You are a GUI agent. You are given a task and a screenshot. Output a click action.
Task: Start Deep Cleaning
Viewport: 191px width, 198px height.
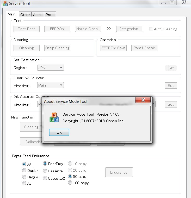(57, 48)
